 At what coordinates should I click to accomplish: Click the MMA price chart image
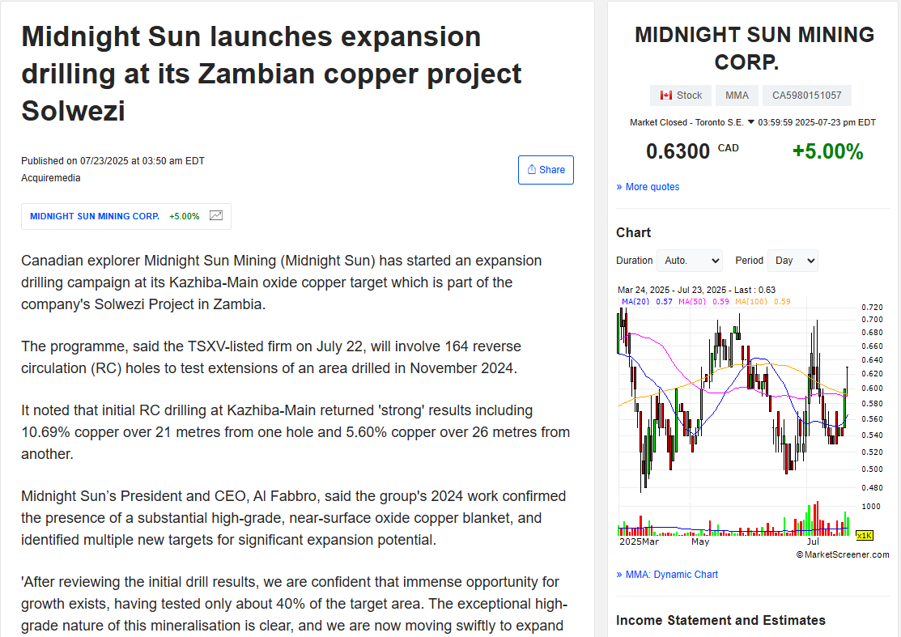pyautogui.click(x=753, y=423)
